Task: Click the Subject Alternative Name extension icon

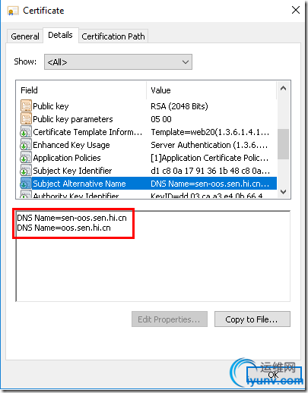Action: pos(26,184)
